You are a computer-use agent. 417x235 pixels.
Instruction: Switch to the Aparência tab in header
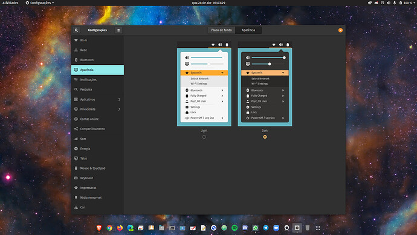(248, 30)
